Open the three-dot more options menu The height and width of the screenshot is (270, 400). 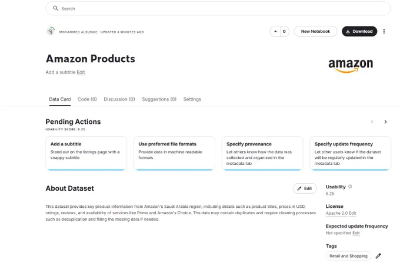pyautogui.click(x=384, y=31)
